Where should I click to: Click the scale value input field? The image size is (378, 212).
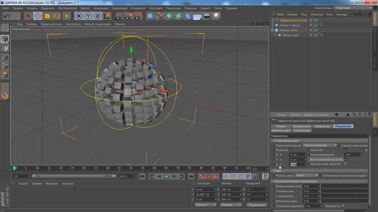(353, 154)
